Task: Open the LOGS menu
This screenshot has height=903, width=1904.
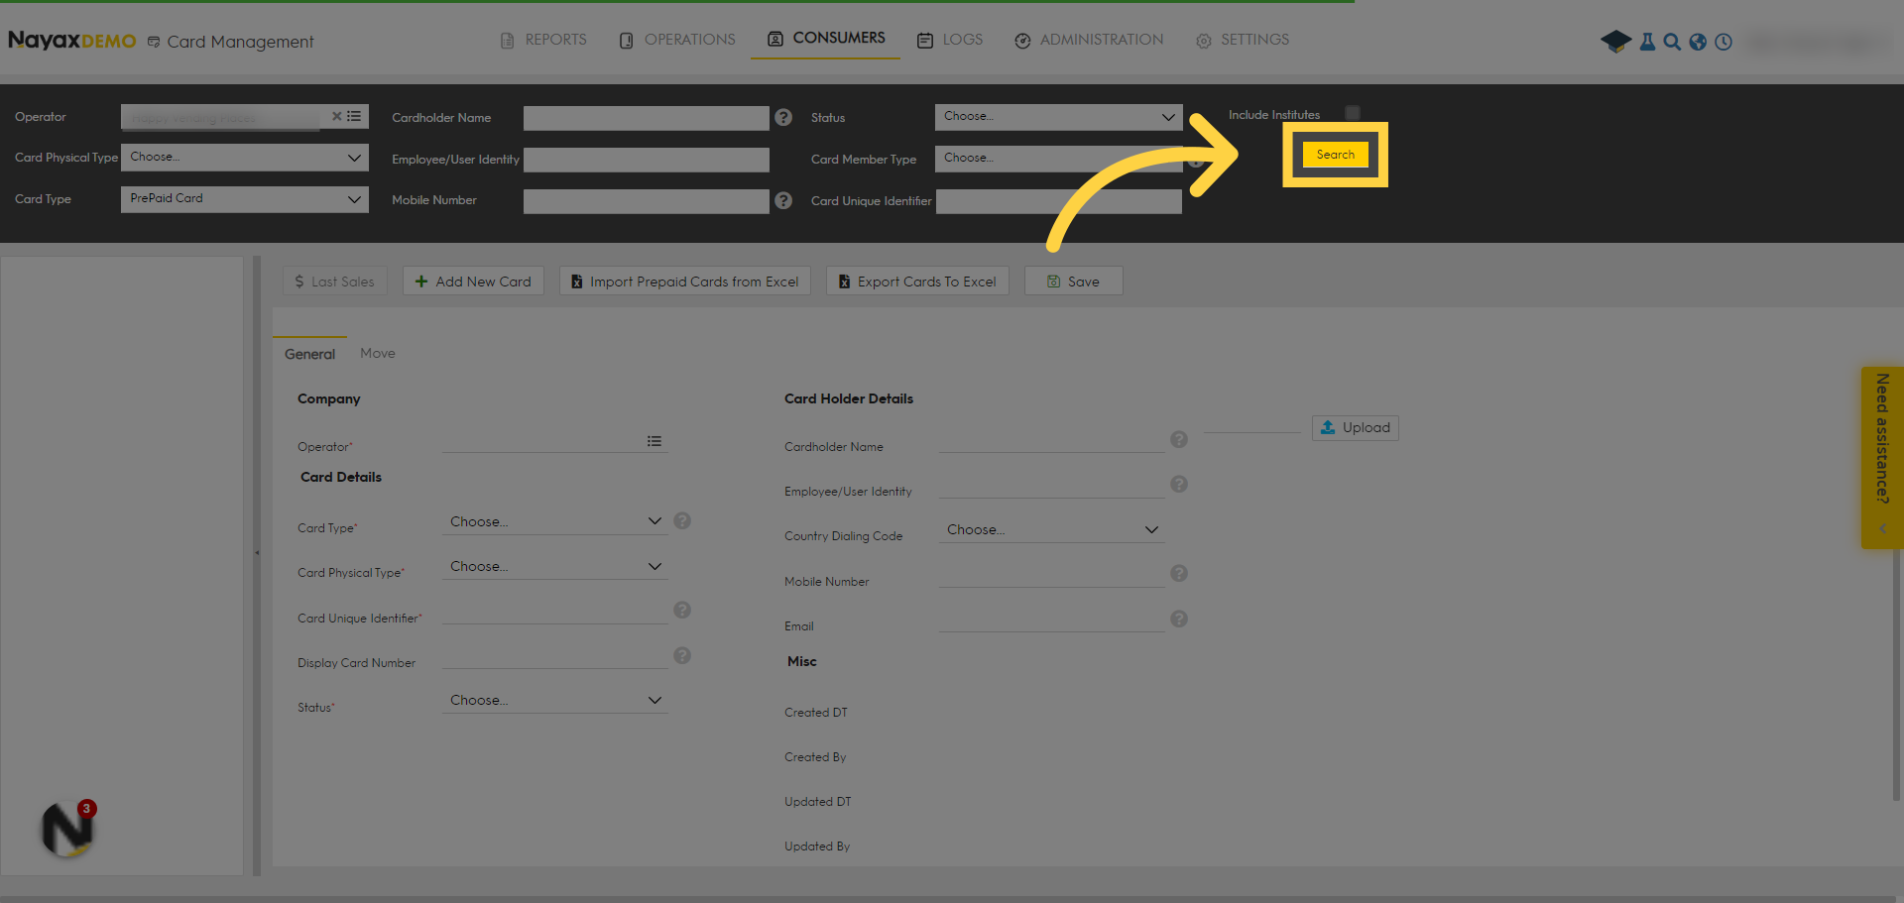Action: (950, 40)
